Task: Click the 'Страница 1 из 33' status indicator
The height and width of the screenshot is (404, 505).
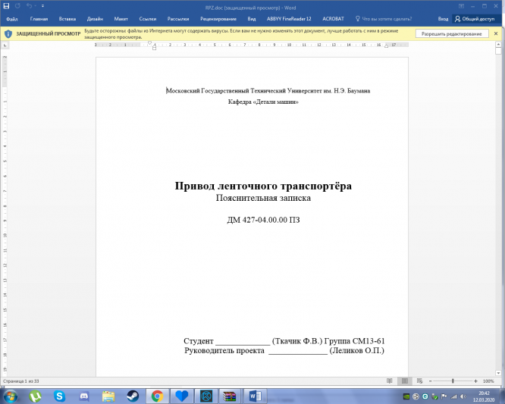Action: click(x=21, y=381)
